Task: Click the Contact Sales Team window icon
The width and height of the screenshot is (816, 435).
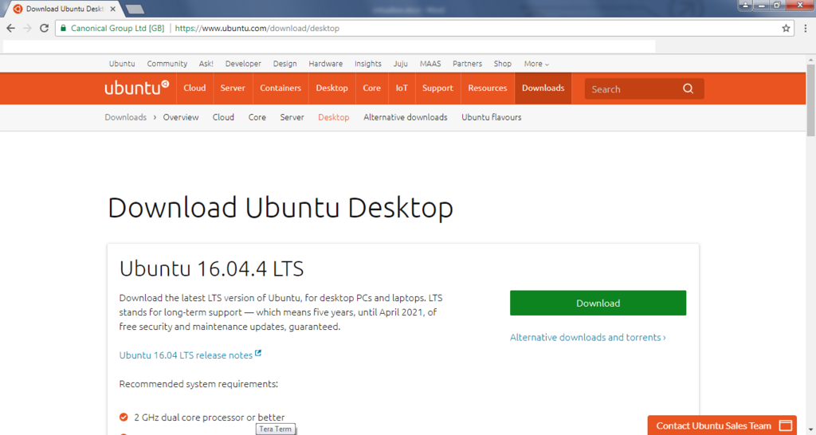Action: 786,425
